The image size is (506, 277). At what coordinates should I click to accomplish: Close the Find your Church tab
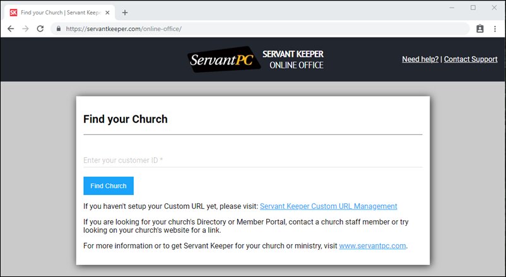click(x=108, y=12)
